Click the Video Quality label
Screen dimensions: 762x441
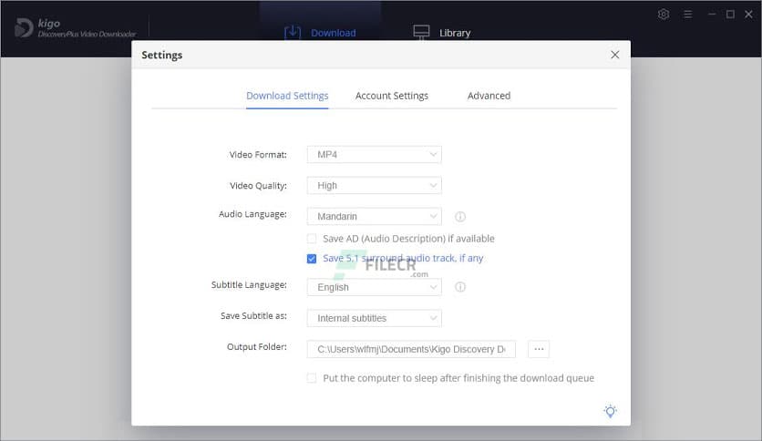258,186
